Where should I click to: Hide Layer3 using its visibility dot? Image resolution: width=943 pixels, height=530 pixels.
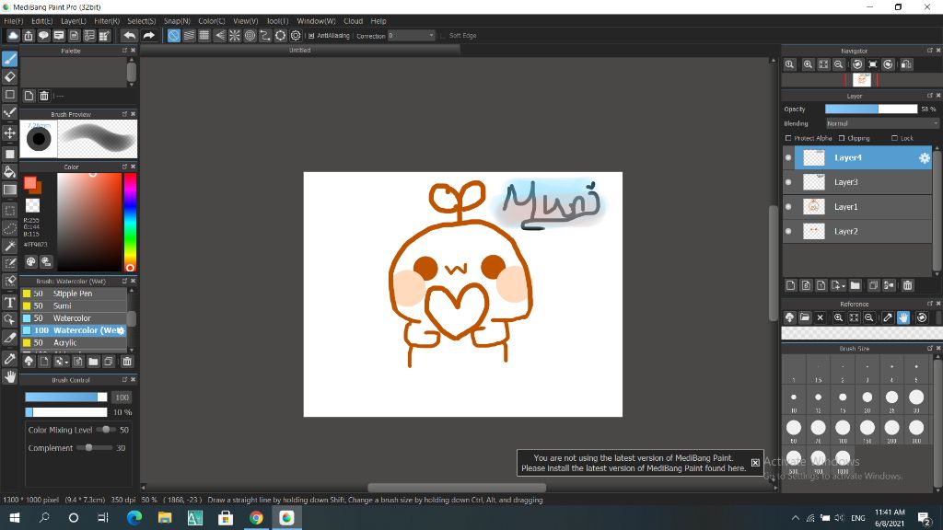(788, 182)
